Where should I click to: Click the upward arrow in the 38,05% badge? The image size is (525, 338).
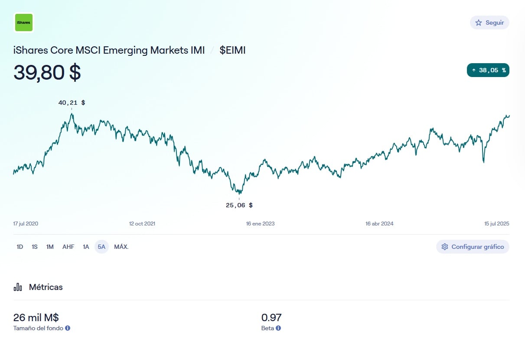[x=473, y=70]
